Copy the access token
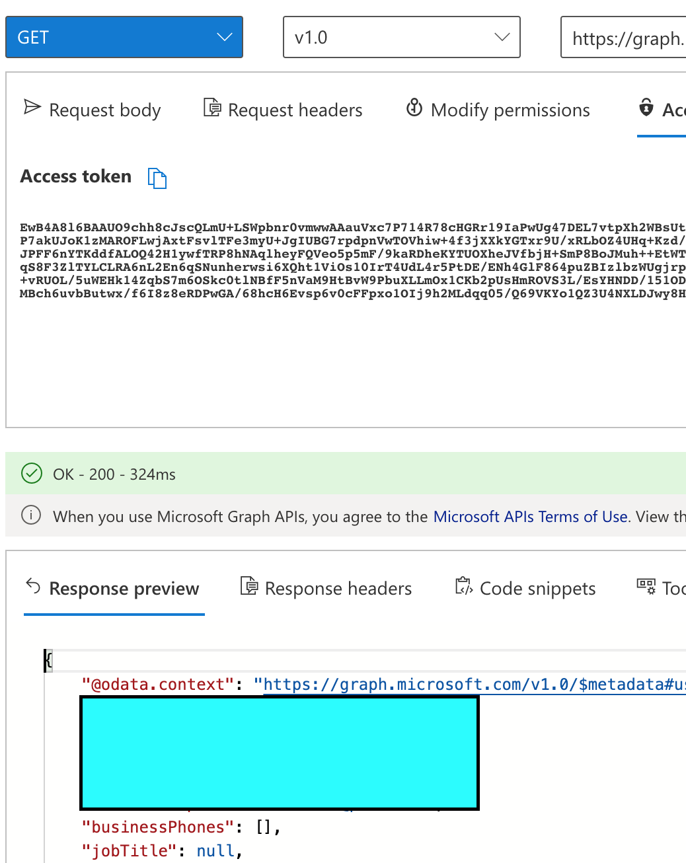Image resolution: width=686 pixels, height=863 pixels. pos(157,178)
